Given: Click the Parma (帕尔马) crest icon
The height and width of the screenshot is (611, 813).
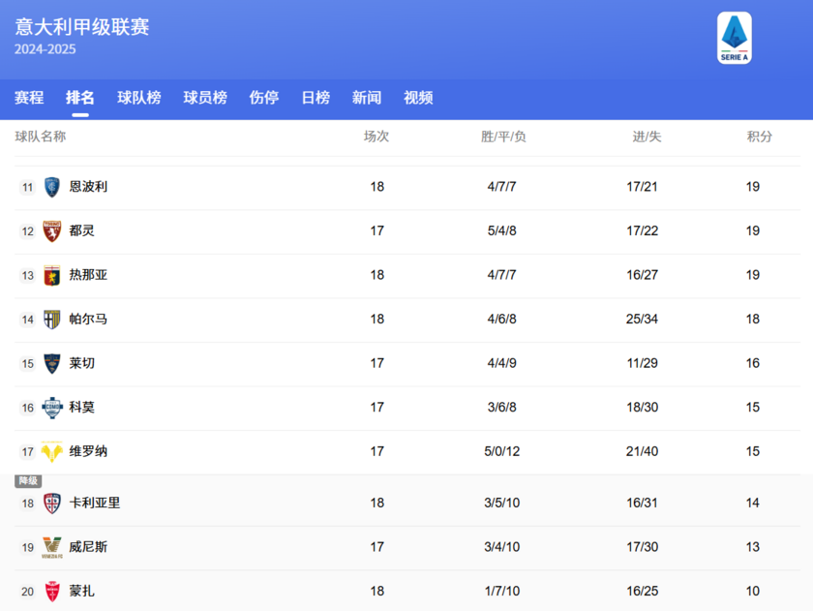Looking at the screenshot, I should click(50, 319).
